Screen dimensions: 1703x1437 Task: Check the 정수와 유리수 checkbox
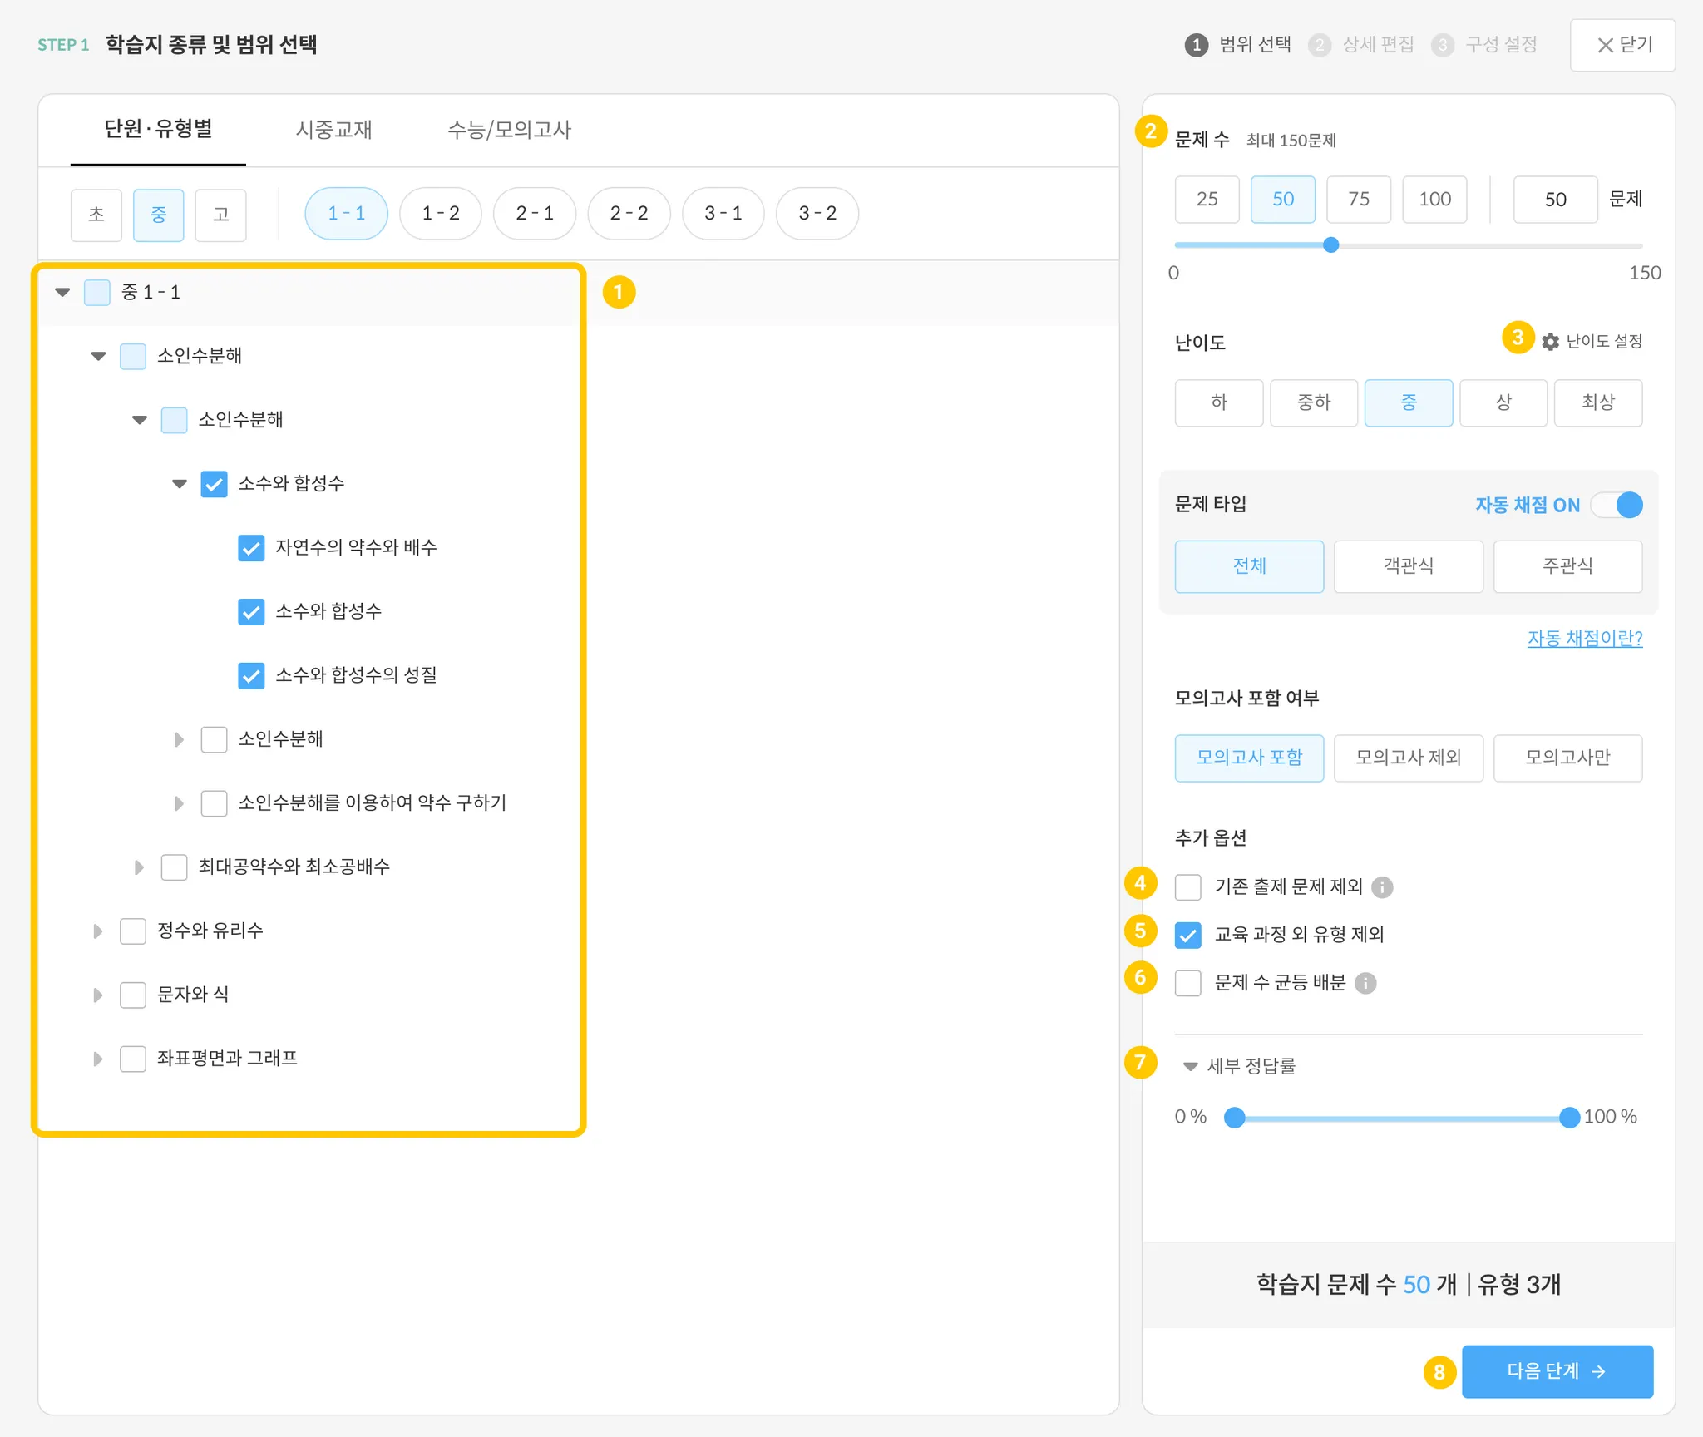pyautogui.click(x=133, y=931)
